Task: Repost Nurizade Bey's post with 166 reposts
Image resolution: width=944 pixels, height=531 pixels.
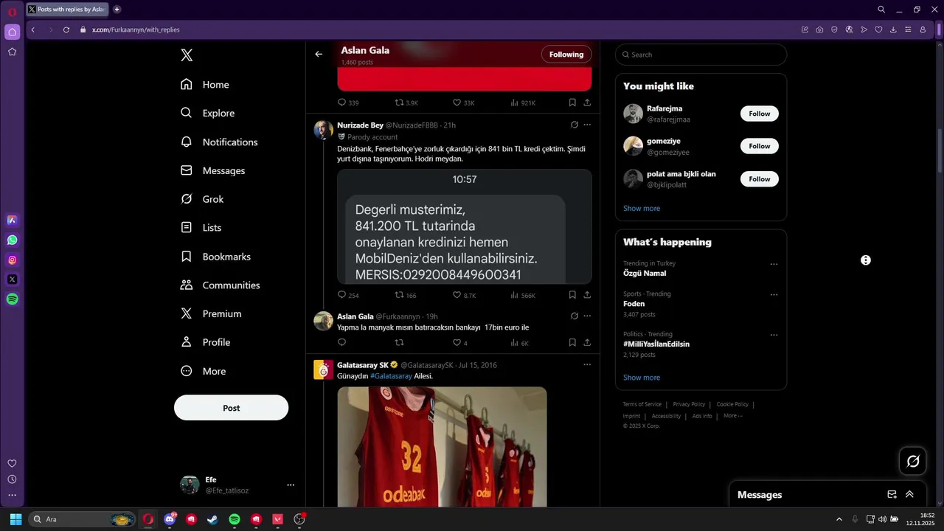Action: point(406,295)
